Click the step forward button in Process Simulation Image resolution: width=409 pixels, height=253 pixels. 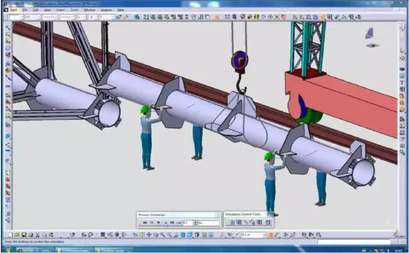[x=158, y=222]
